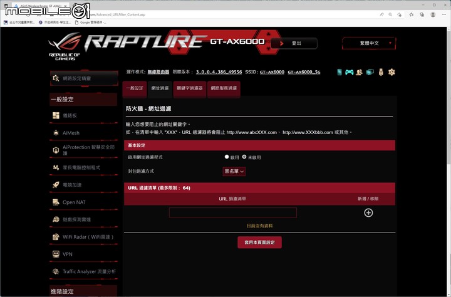Select the 未啟用 disabled radio button
This screenshot has height=297, width=451.
pos(244,157)
